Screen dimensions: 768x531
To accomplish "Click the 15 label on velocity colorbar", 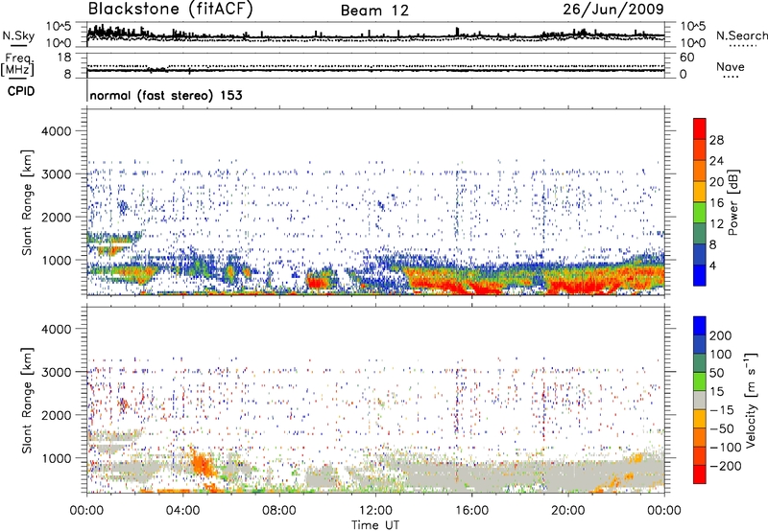I will pos(717,392).
